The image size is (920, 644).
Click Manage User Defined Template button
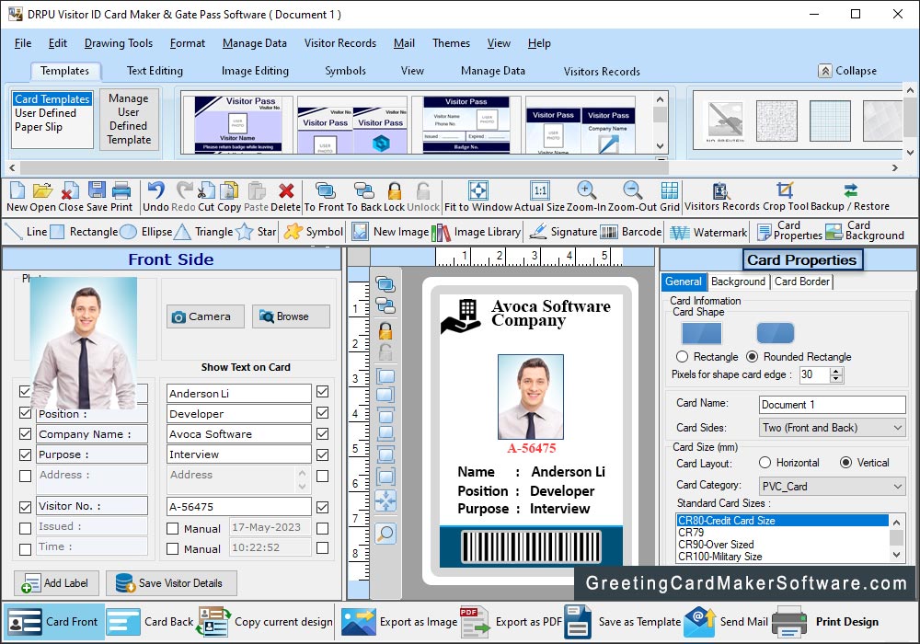tap(129, 119)
